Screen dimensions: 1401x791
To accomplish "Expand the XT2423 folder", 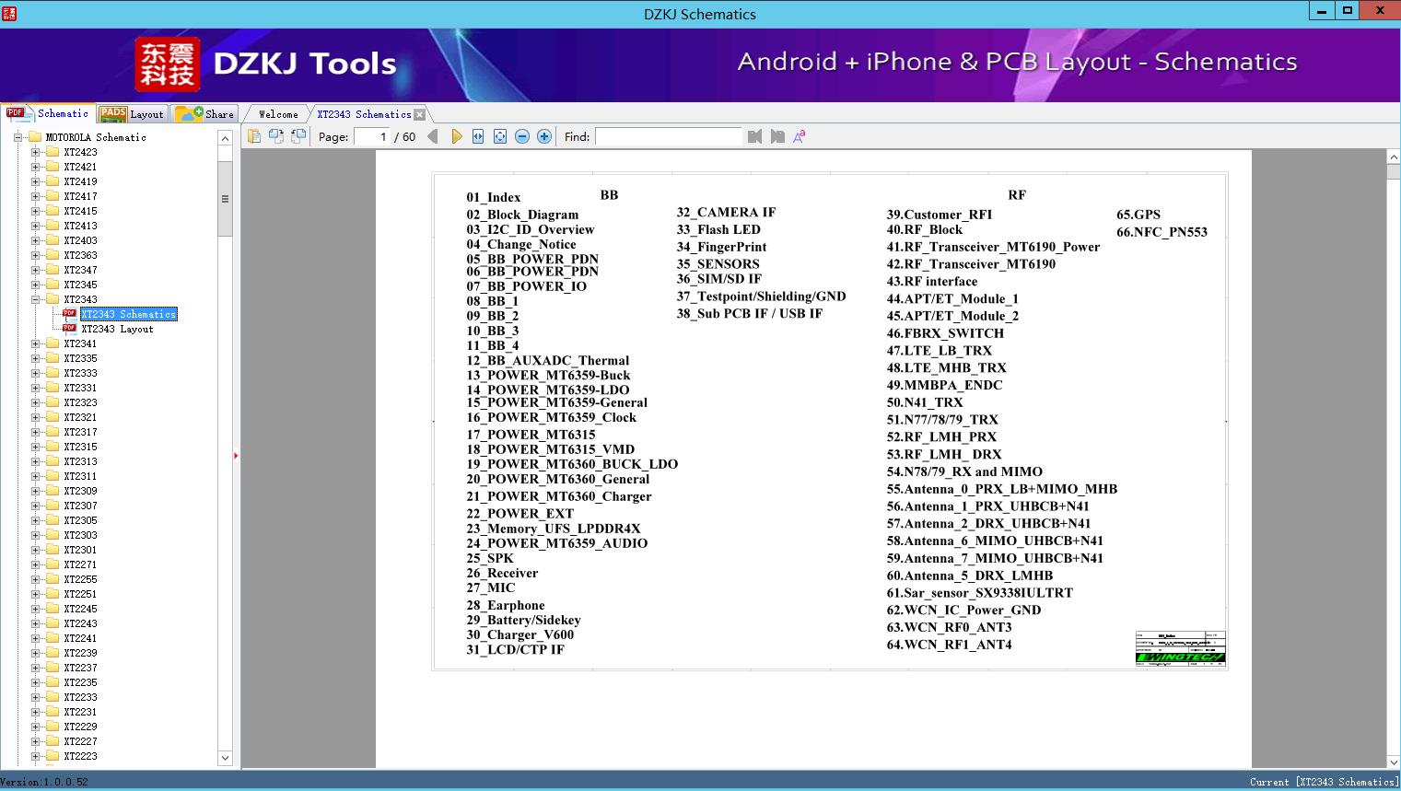I will pos(36,152).
